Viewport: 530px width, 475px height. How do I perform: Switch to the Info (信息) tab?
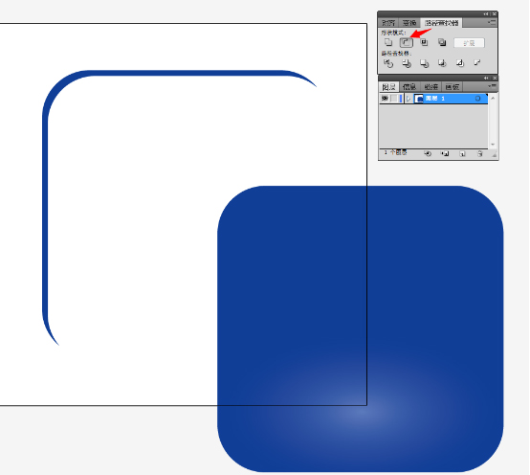[x=409, y=87]
